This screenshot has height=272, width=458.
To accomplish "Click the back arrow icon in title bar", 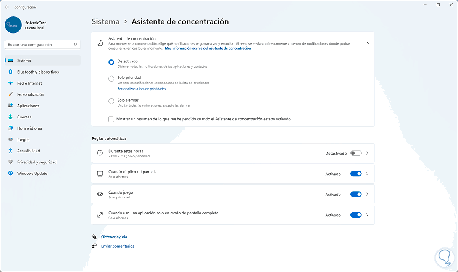I will (x=7, y=7).
